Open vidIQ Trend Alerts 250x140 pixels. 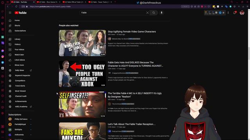[x=20, y=86]
